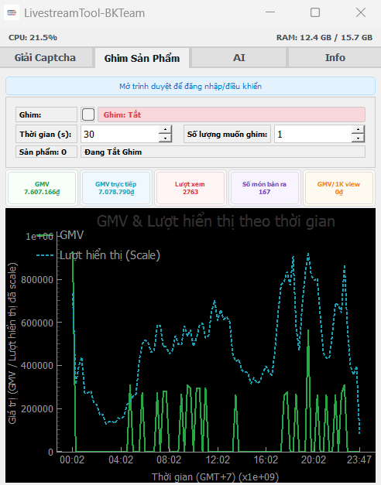Decrease Số lượng muốn ghim with down arrow

pos(358,138)
